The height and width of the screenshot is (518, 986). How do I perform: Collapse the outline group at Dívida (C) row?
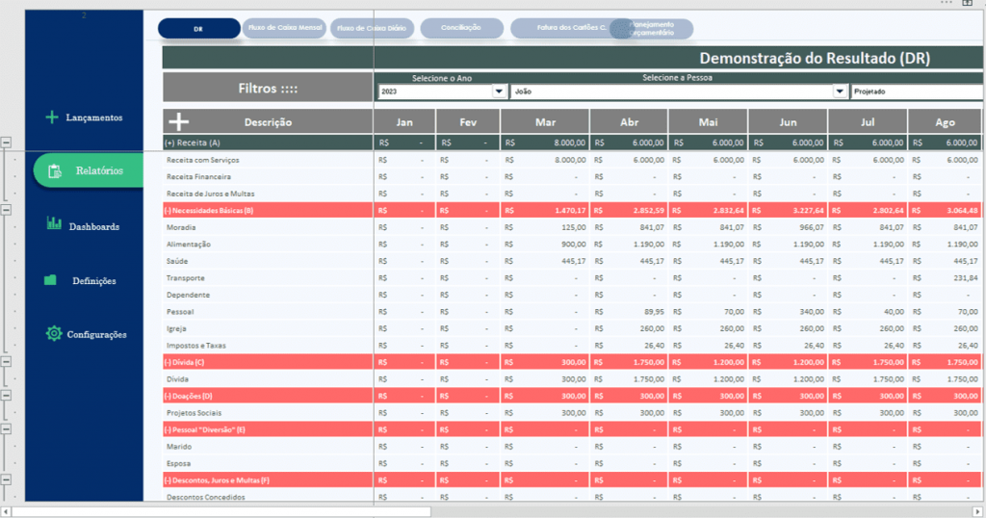point(6,361)
